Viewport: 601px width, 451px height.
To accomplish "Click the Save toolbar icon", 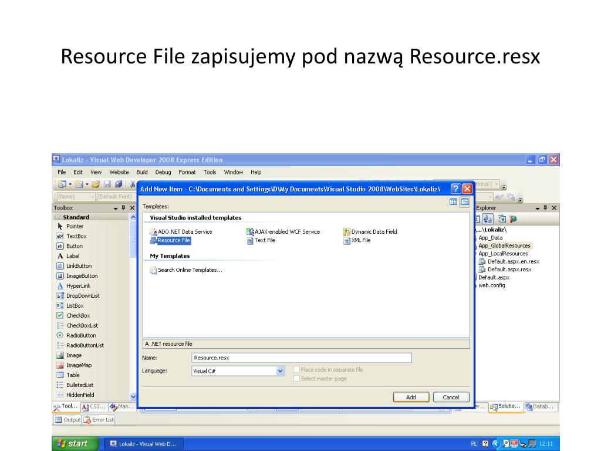I will click(107, 184).
